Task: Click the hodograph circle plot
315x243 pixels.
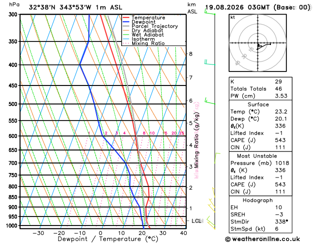Action: 258,43
